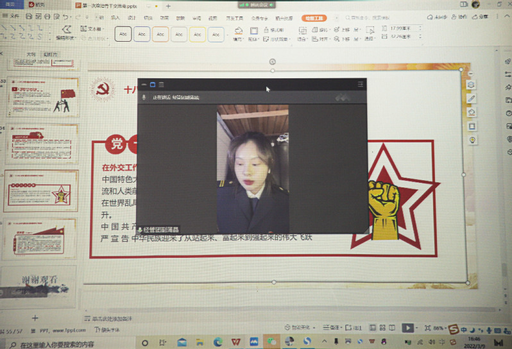512x349 pixels.
Task: Toggle Sogou voice input microphone
Action: pyautogui.click(x=489, y=330)
